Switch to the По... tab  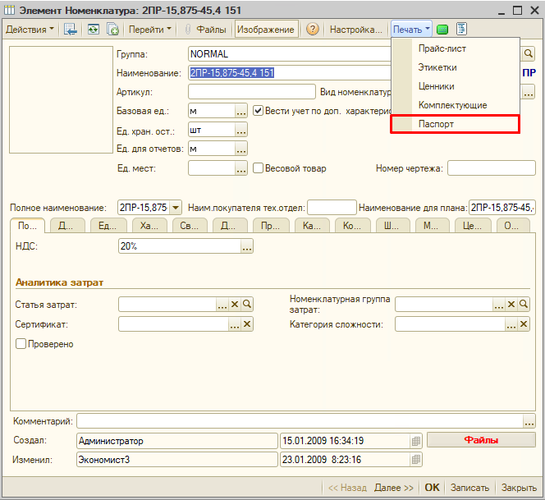click(x=27, y=226)
